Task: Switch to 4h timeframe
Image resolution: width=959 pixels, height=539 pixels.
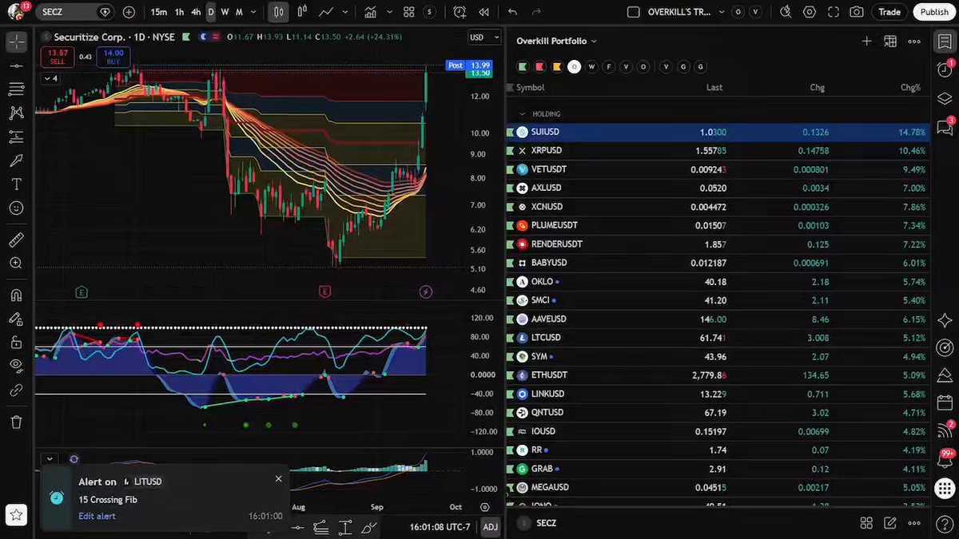Action: point(196,12)
